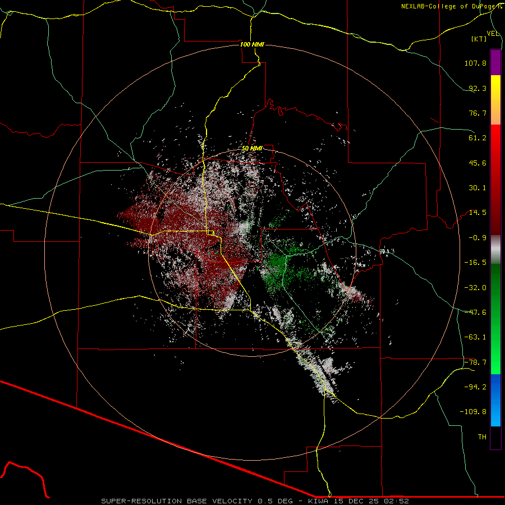Viewport: 505px width, 505px height.
Task: Click the purple segment of the velocity color bar
Action: point(495,63)
